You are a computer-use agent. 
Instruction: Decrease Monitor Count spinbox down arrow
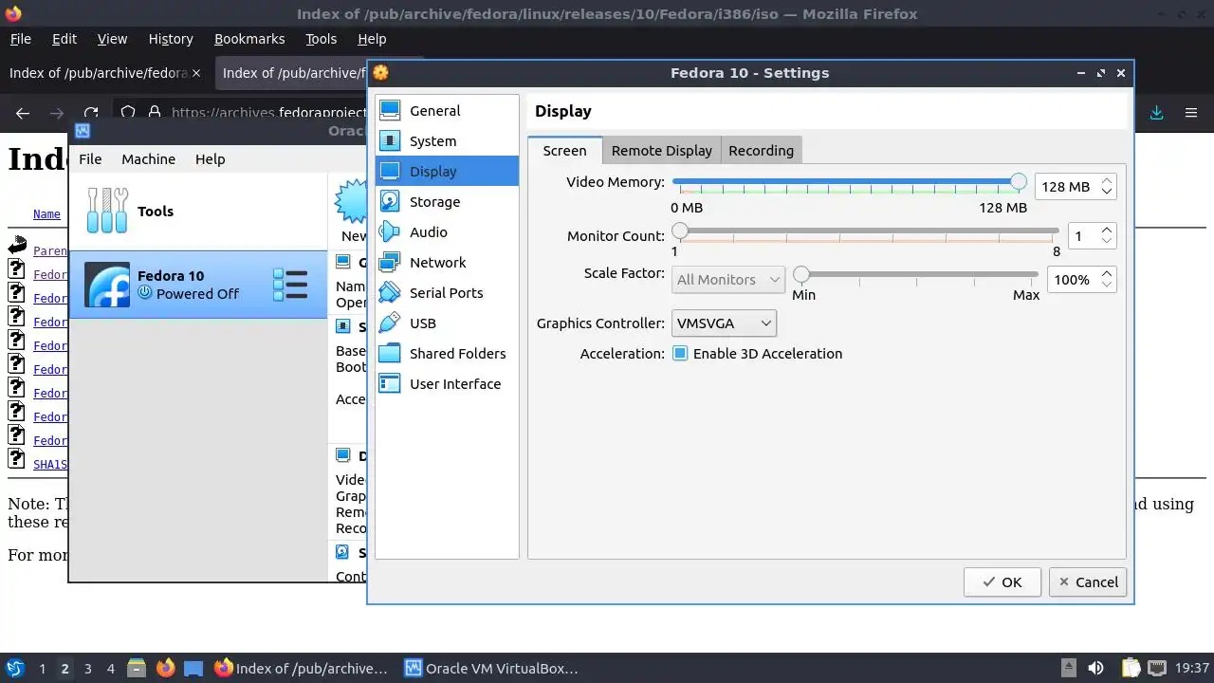point(1106,241)
